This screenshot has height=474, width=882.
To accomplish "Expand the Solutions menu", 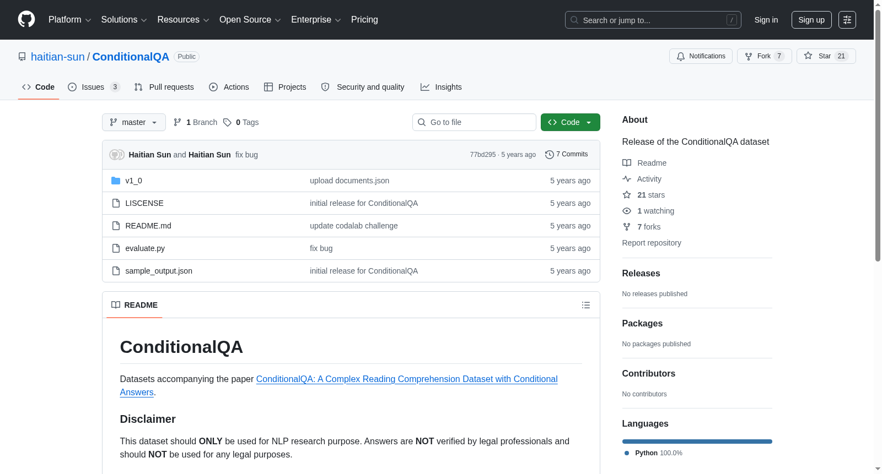I will coord(124,20).
